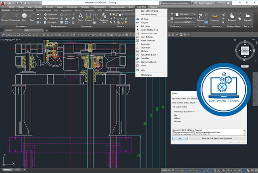This screenshot has width=258, height=173.
Task: Click the new drawing tab plus button
Action: pos(47,30)
